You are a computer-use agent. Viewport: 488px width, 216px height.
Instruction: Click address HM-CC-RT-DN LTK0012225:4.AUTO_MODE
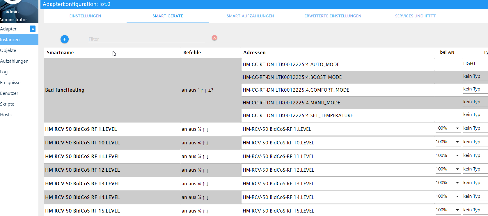(291, 64)
